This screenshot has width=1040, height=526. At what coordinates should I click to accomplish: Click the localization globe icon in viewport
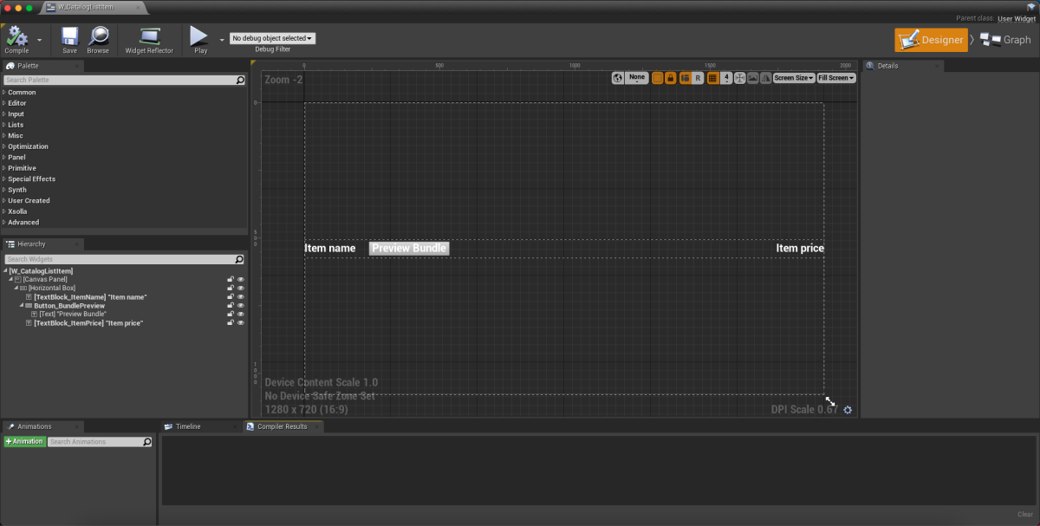[x=618, y=78]
